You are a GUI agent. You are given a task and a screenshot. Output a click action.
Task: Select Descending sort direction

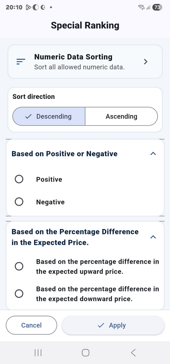(x=49, y=116)
